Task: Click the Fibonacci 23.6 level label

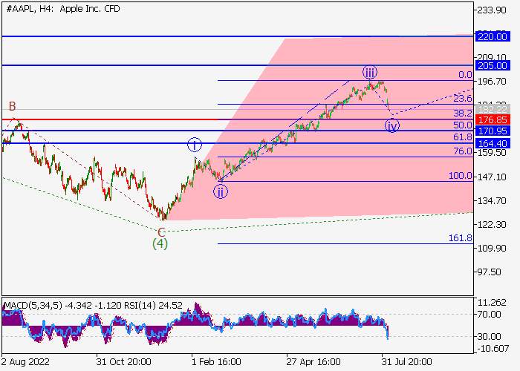Action: pos(462,99)
